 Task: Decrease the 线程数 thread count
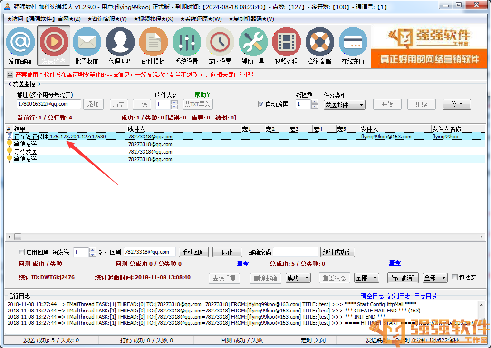[x=315, y=107]
